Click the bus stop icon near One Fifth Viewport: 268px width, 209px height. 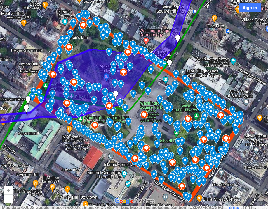227,31
